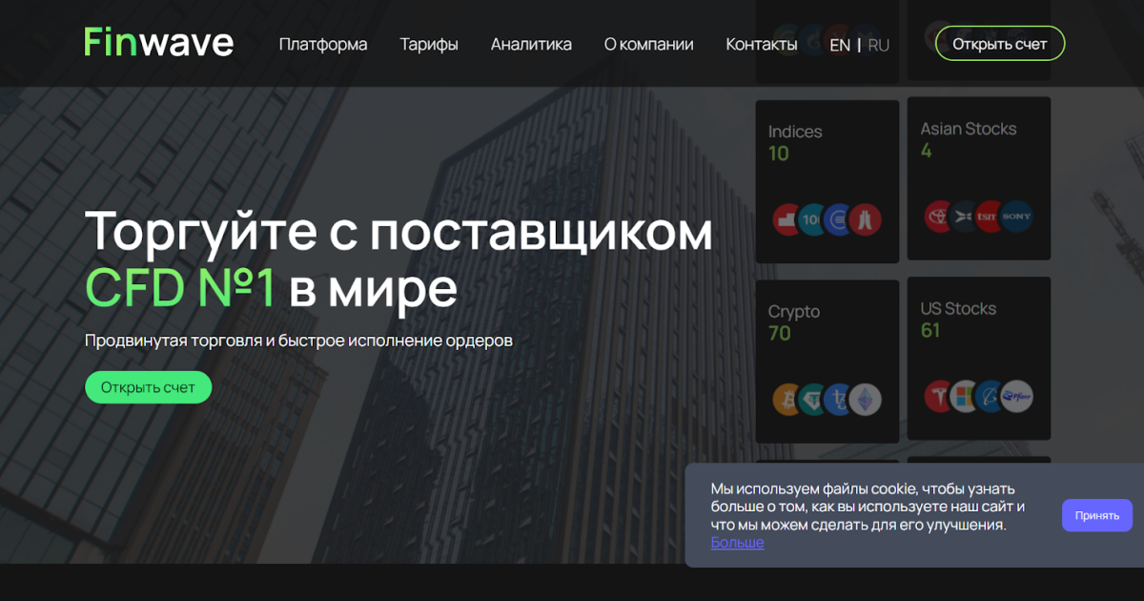Click the Ethereum icon in Crypto card
1144x601 pixels.
click(866, 399)
